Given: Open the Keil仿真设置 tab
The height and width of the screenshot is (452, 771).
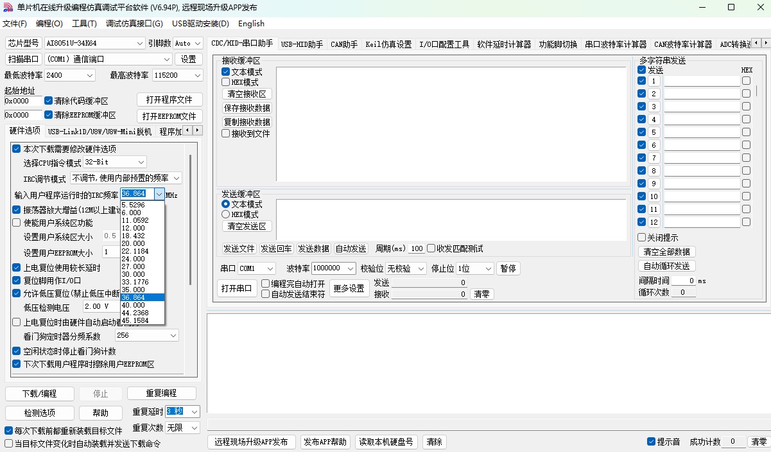Looking at the screenshot, I should [x=388, y=44].
